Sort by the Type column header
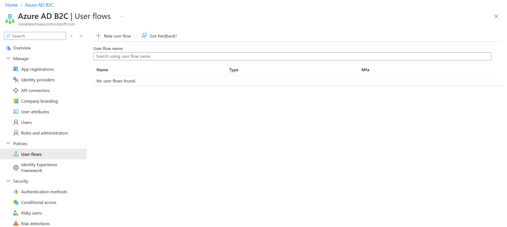Image resolution: width=507 pixels, height=227 pixels. pos(234,70)
